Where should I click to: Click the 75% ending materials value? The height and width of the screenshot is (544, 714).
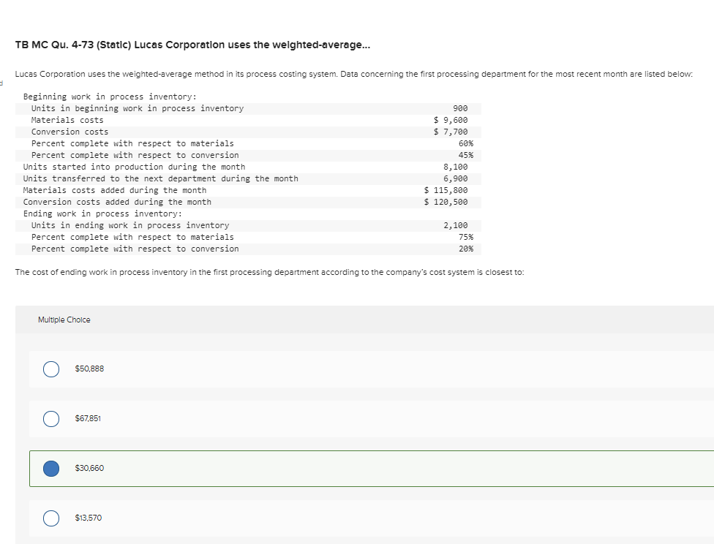tap(466, 237)
